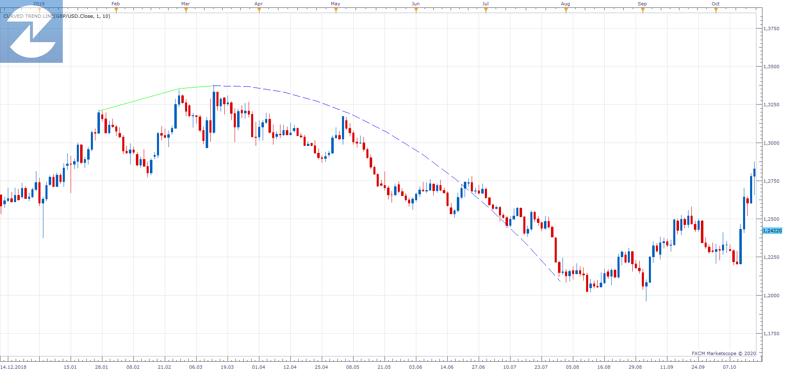This screenshot has height=372, width=786.
Task: Click the 10.07 date axis label
Action: coord(510,367)
